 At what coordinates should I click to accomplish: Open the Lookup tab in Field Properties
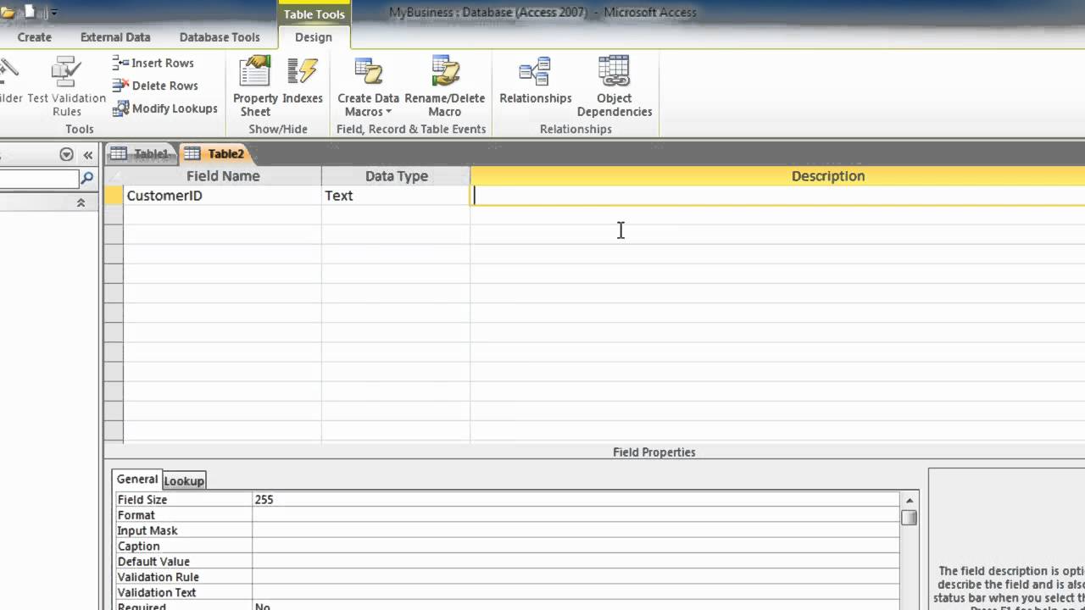click(x=184, y=480)
